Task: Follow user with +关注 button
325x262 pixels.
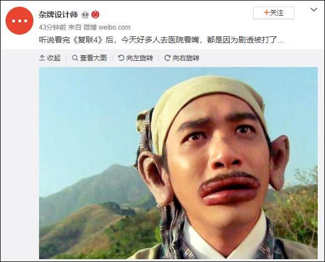Action: [273, 13]
